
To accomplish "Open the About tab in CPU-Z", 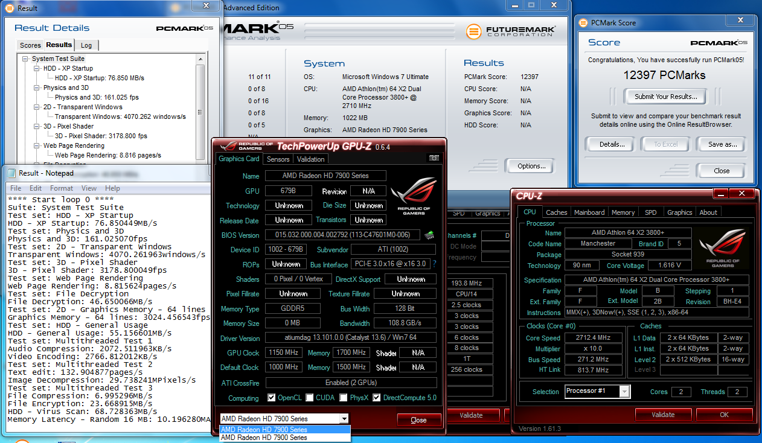I will tap(708, 212).
